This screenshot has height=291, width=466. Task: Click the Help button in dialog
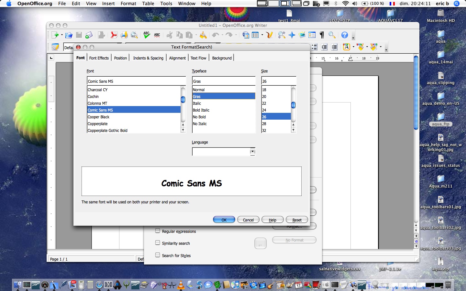[272, 220]
